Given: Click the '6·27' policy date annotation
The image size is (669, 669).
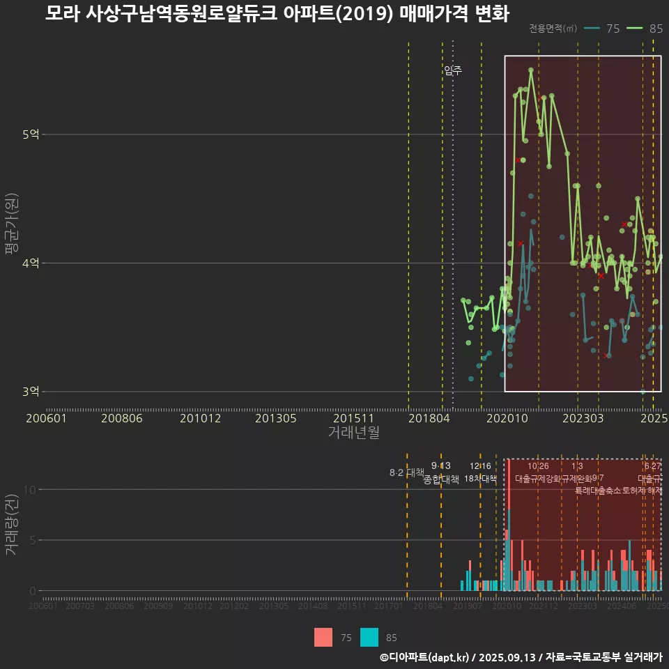Looking at the screenshot, I should [x=653, y=466].
